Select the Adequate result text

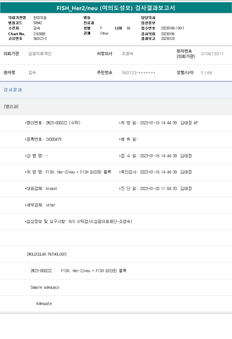coord(44,304)
